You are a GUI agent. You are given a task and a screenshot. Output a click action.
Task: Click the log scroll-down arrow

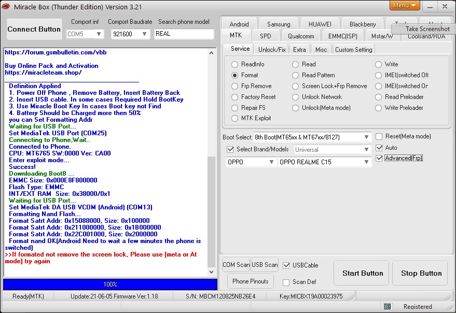coord(212,272)
